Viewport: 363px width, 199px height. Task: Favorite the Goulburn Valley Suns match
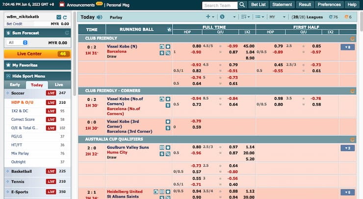(168, 147)
